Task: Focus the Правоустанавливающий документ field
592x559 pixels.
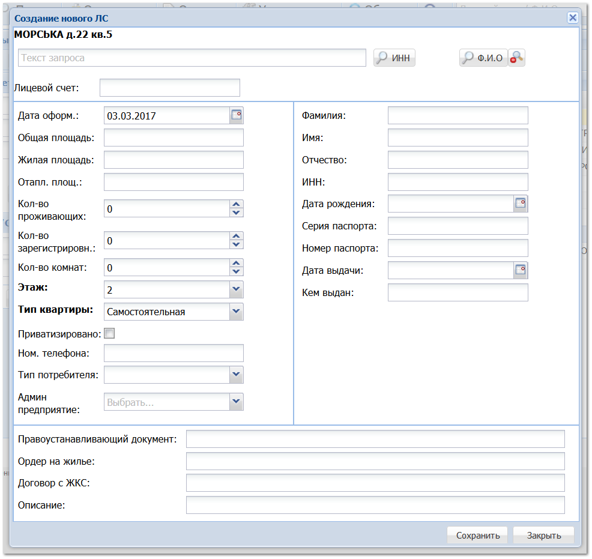Action: click(x=375, y=439)
